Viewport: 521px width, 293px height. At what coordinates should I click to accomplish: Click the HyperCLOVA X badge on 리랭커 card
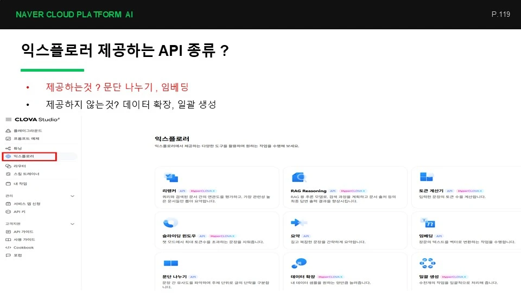(202, 191)
